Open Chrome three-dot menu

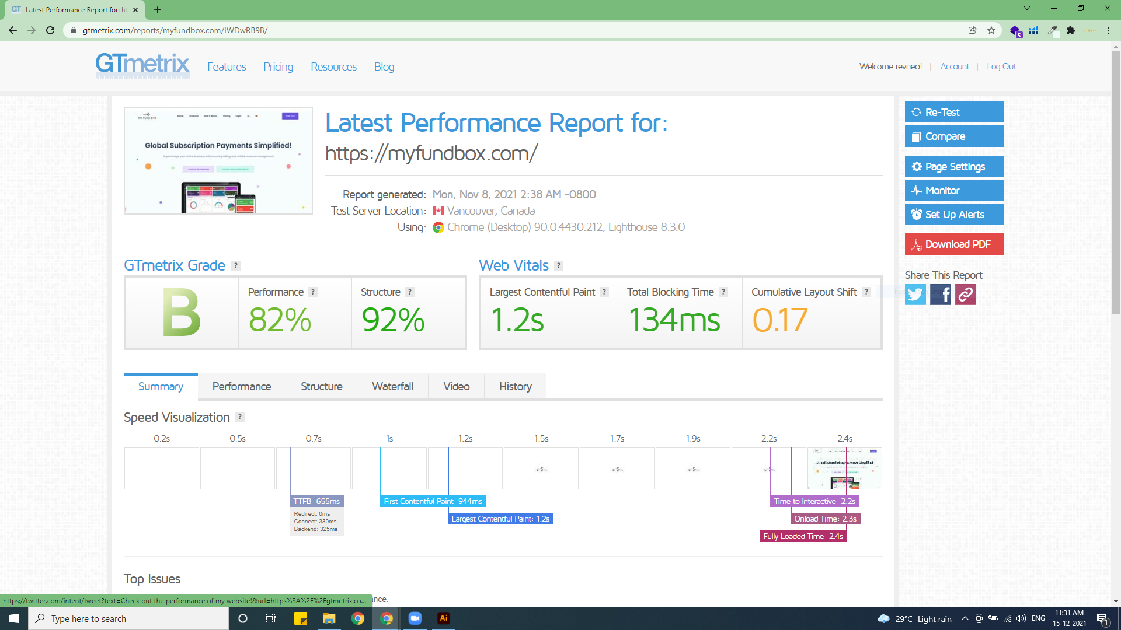1108,30
